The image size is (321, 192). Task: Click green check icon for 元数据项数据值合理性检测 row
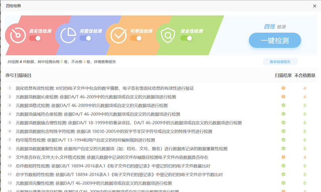(x=283, y=123)
